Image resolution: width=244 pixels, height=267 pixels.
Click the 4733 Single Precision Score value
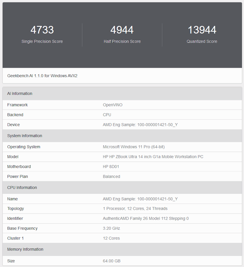coord(42,30)
